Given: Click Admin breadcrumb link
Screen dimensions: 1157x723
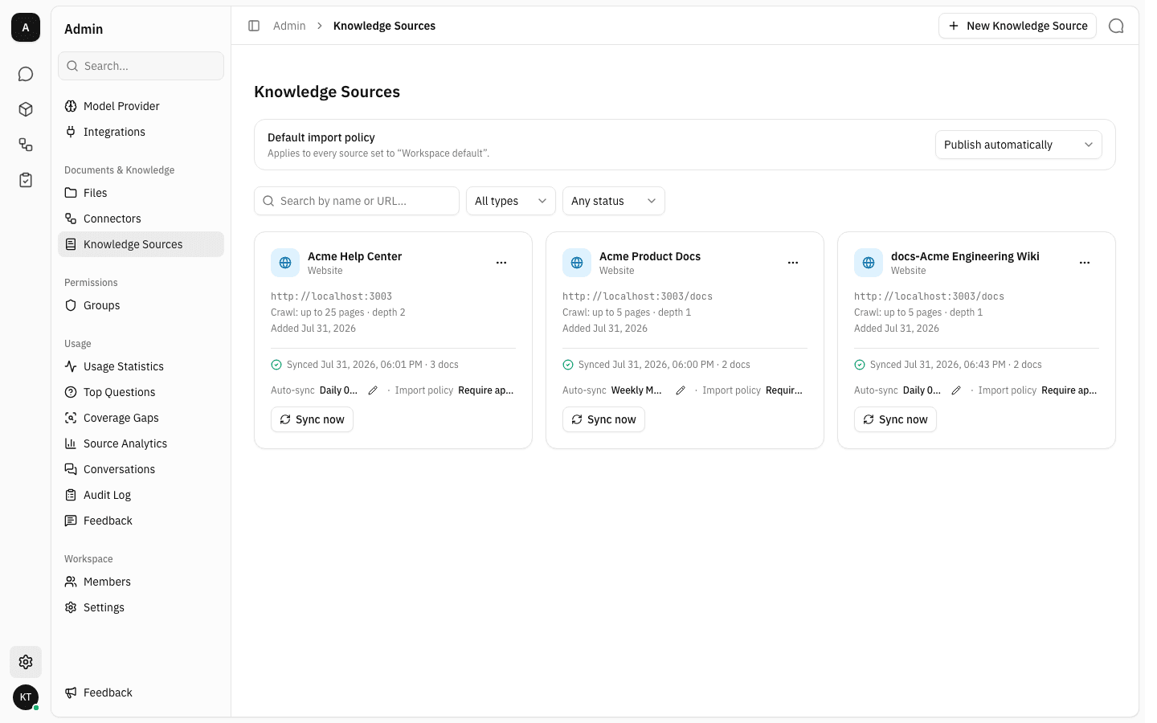Looking at the screenshot, I should [x=289, y=26].
